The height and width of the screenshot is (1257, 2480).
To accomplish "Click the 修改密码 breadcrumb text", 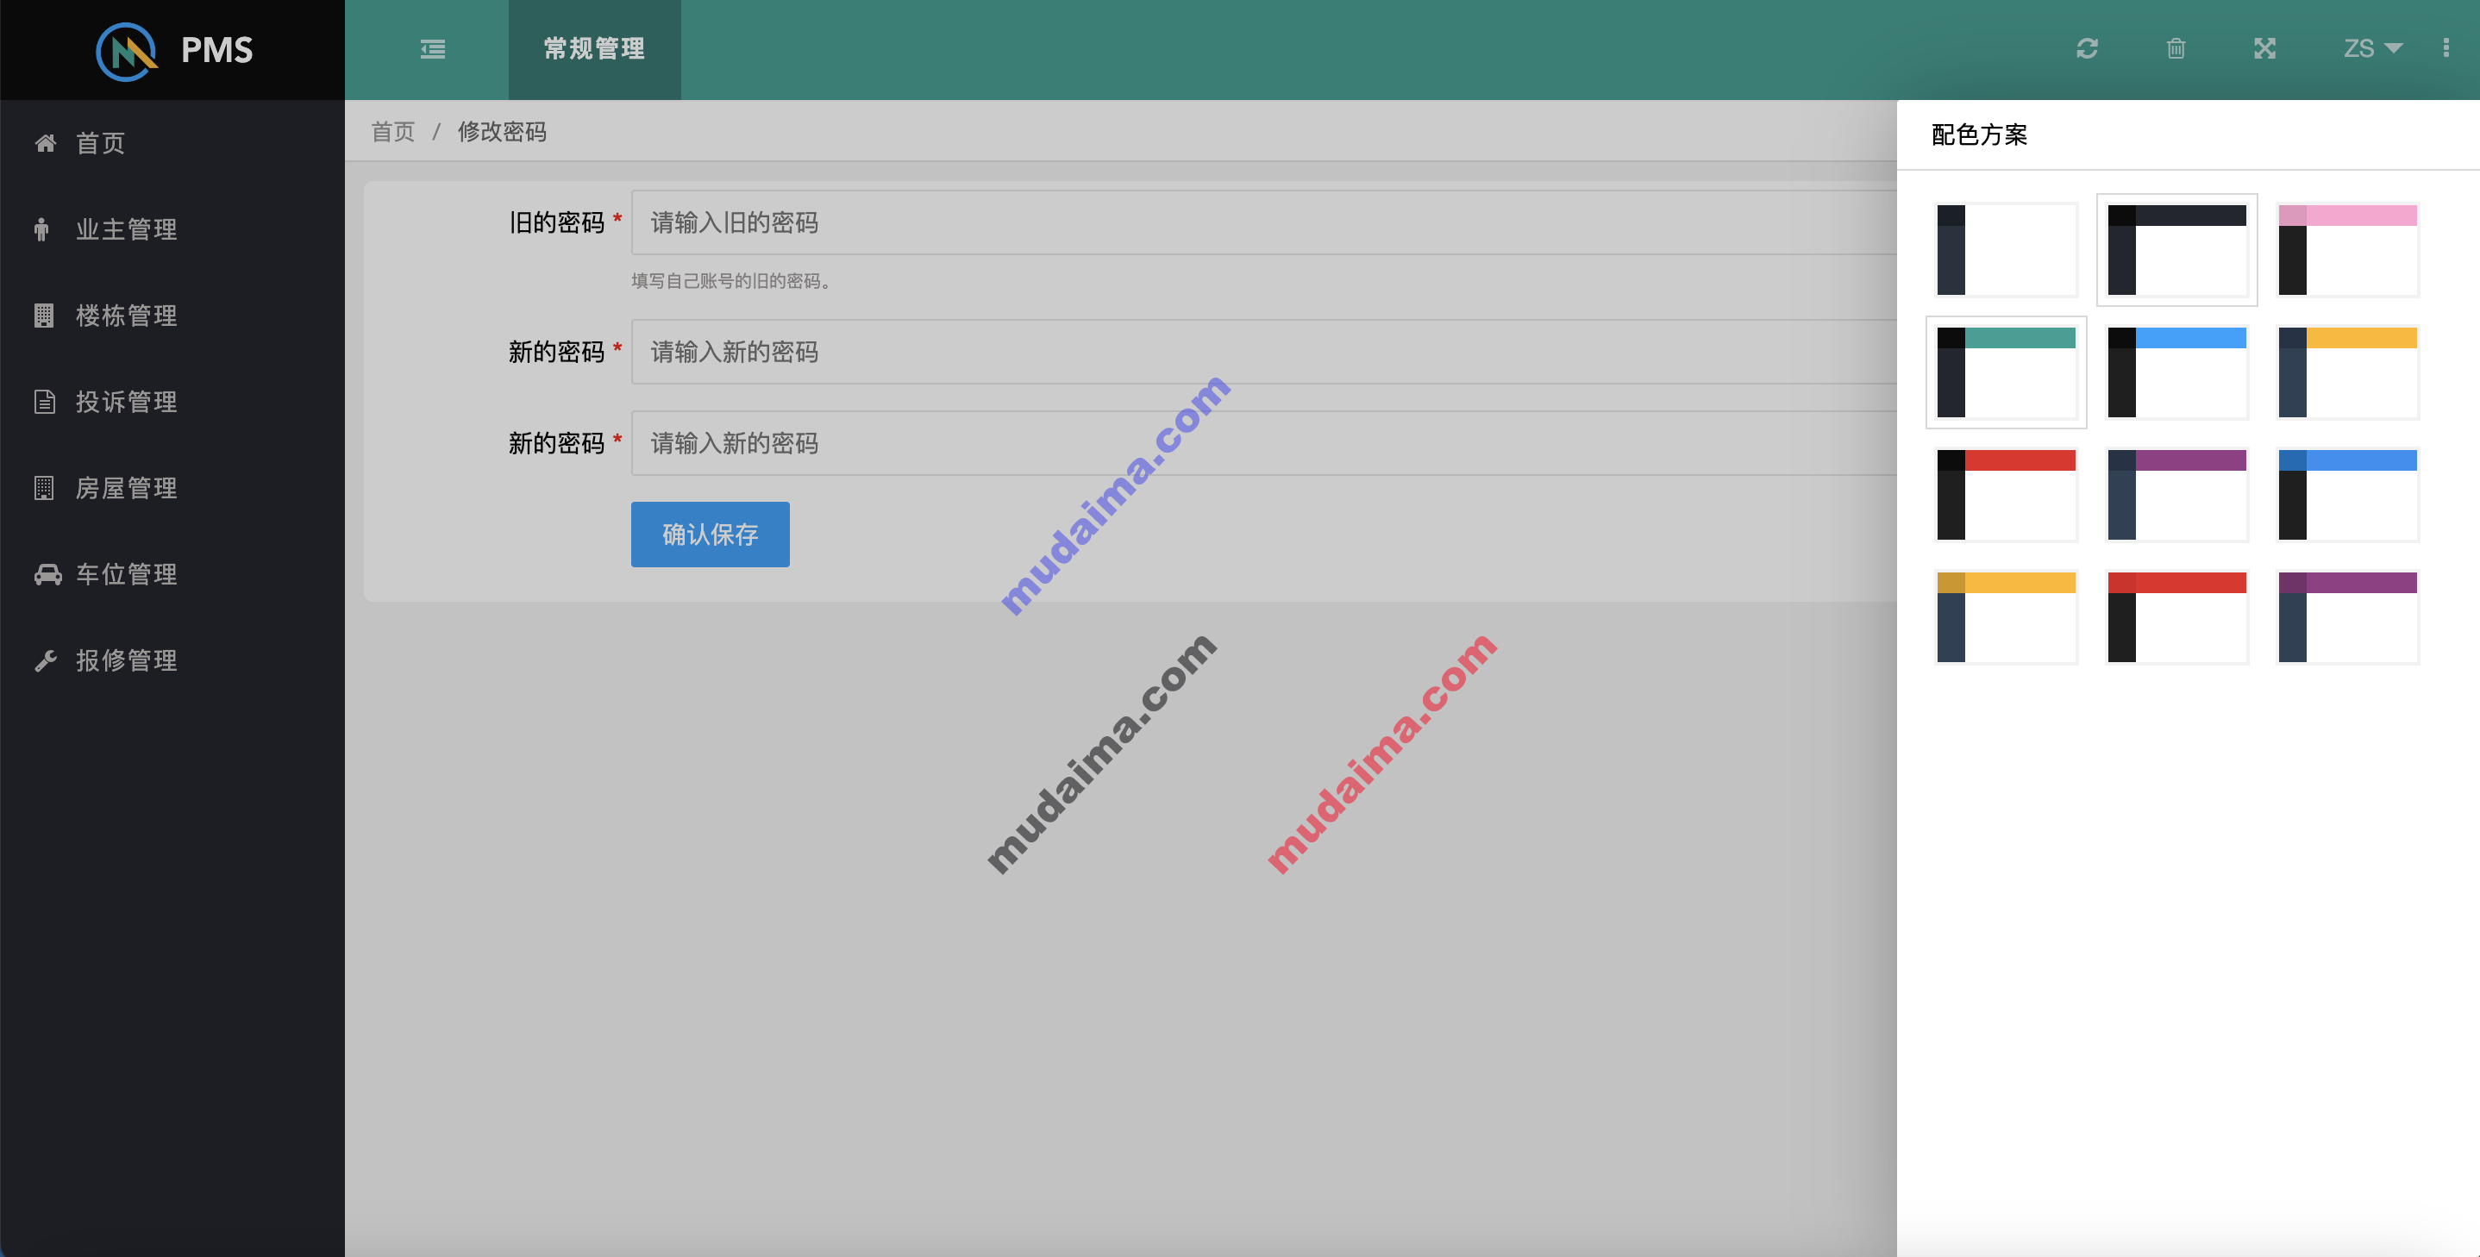I will [x=502, y=132].
